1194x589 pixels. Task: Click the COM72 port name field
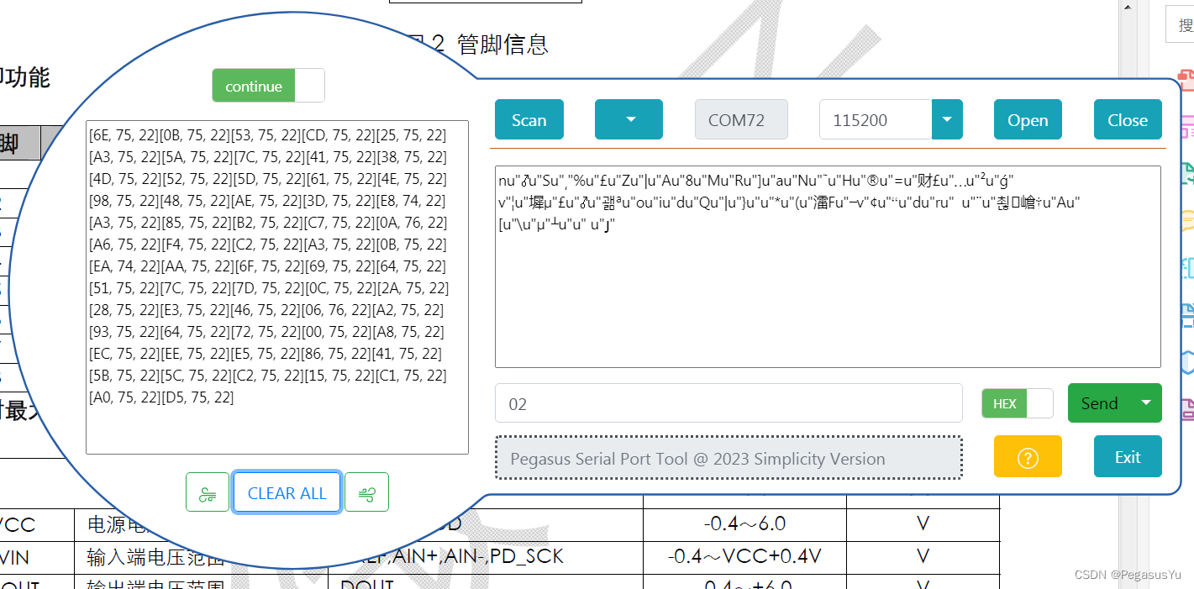[741, 119]
